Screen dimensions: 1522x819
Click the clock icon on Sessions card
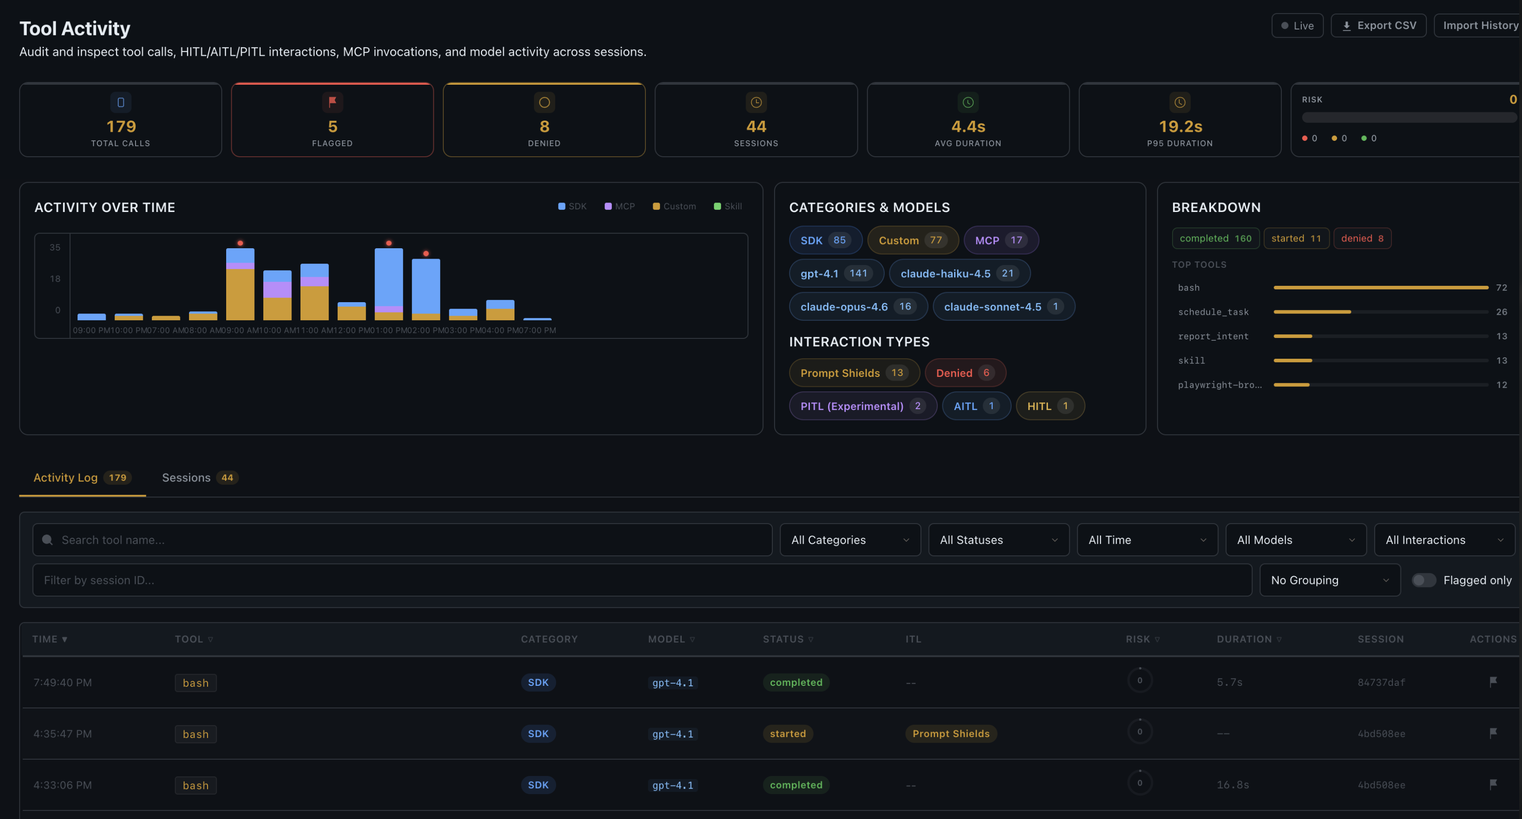coord(756,102)
